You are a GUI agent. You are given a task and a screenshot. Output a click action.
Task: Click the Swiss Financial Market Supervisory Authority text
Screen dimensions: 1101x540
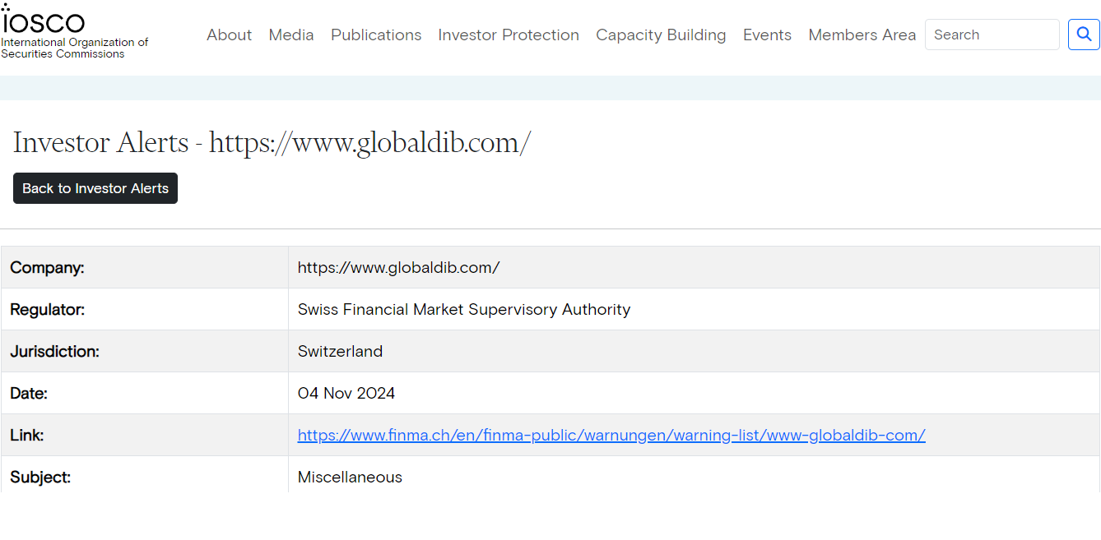(464, 309)
